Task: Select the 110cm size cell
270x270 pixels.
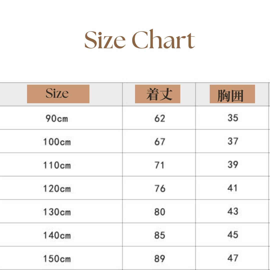Action: pos(57,165)
